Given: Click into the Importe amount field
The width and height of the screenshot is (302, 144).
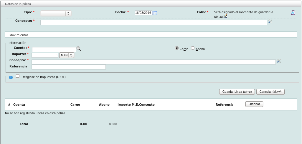Looking at the screenshot, I should pyautogui.click(x=45, y=55).
